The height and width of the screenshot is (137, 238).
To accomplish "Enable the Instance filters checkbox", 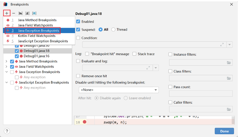I will click(170, 55).
